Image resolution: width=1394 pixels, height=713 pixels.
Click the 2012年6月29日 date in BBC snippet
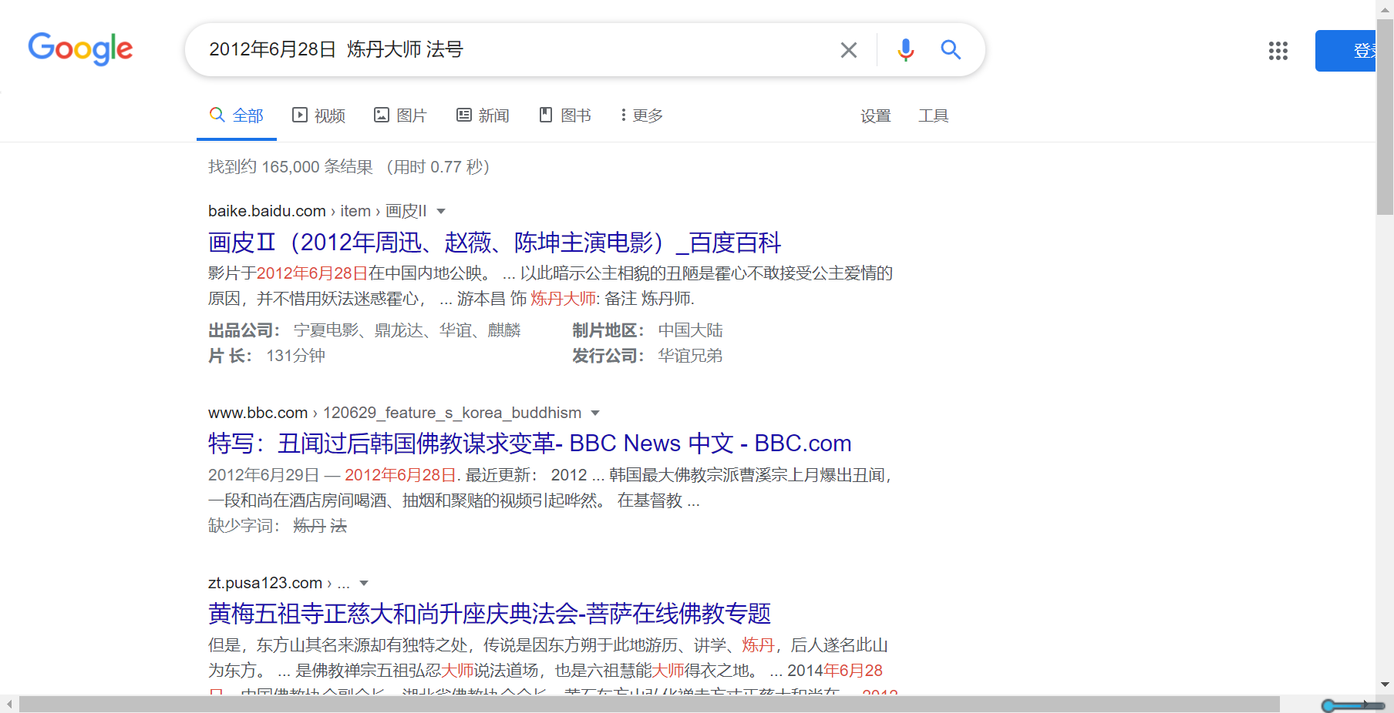264,475
